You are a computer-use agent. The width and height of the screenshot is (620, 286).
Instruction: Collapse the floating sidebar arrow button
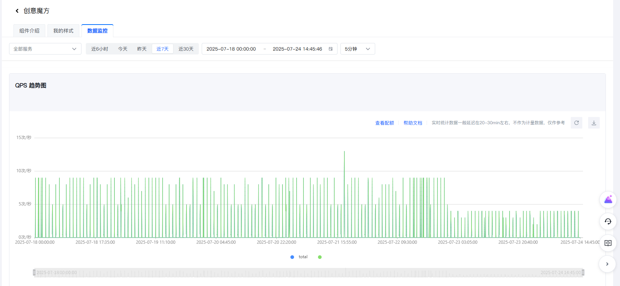(x=607, y=264)
